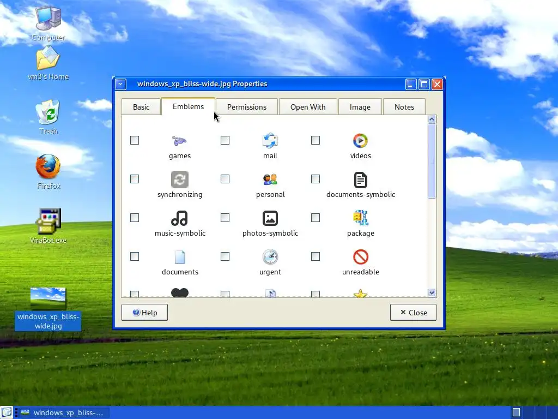
Task: Click the star emblem icon in the bottom row
Action: (x=361, y=293)
